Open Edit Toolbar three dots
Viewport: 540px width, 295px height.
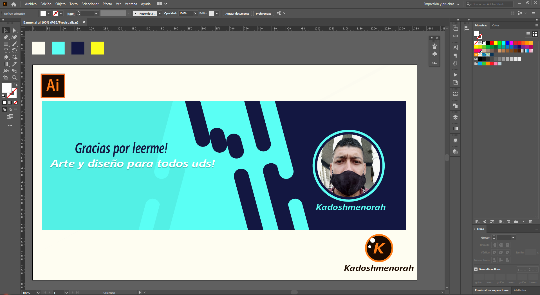tap(10, 125)
